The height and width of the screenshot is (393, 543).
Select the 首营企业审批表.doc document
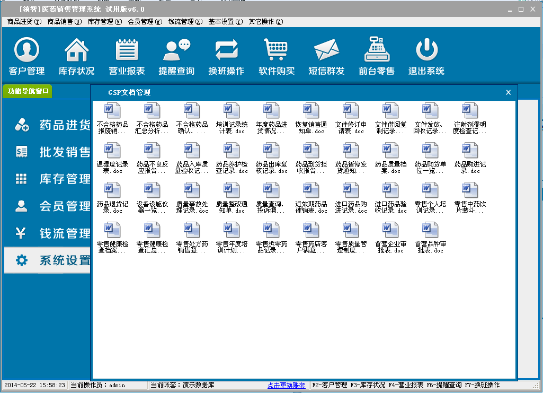coord(390,237)
